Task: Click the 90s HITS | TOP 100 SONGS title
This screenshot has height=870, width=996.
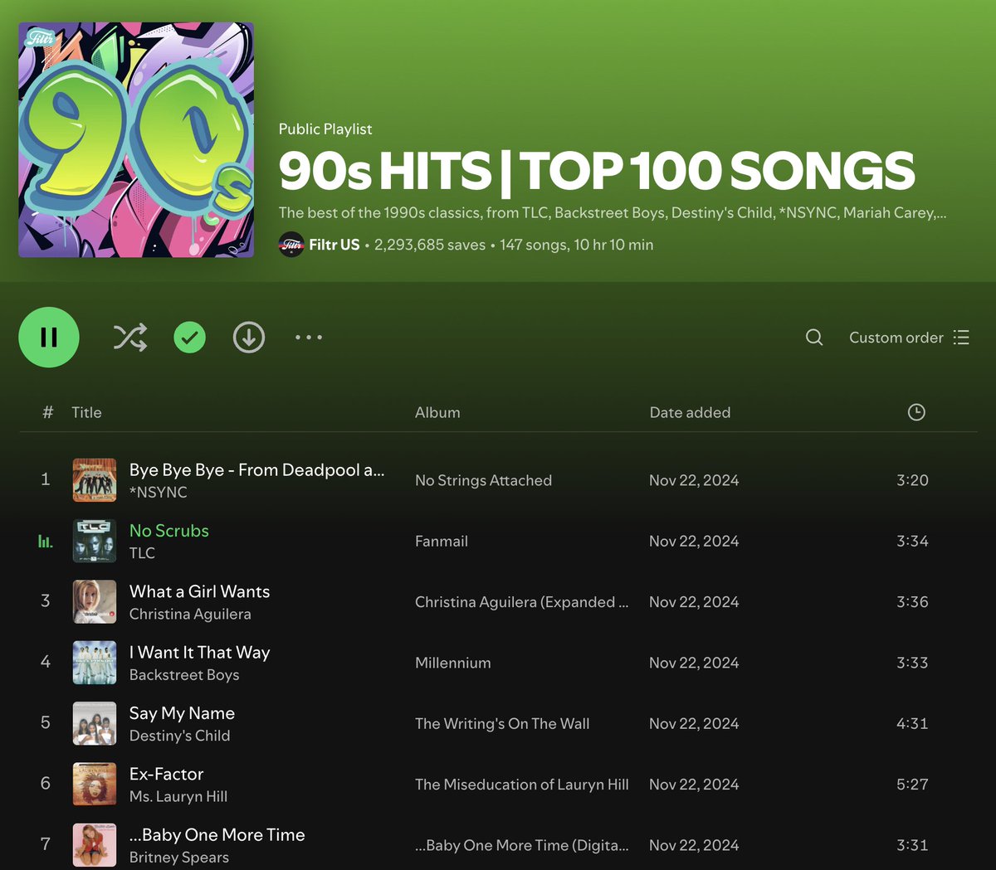Action: click(x=597, y=170)
